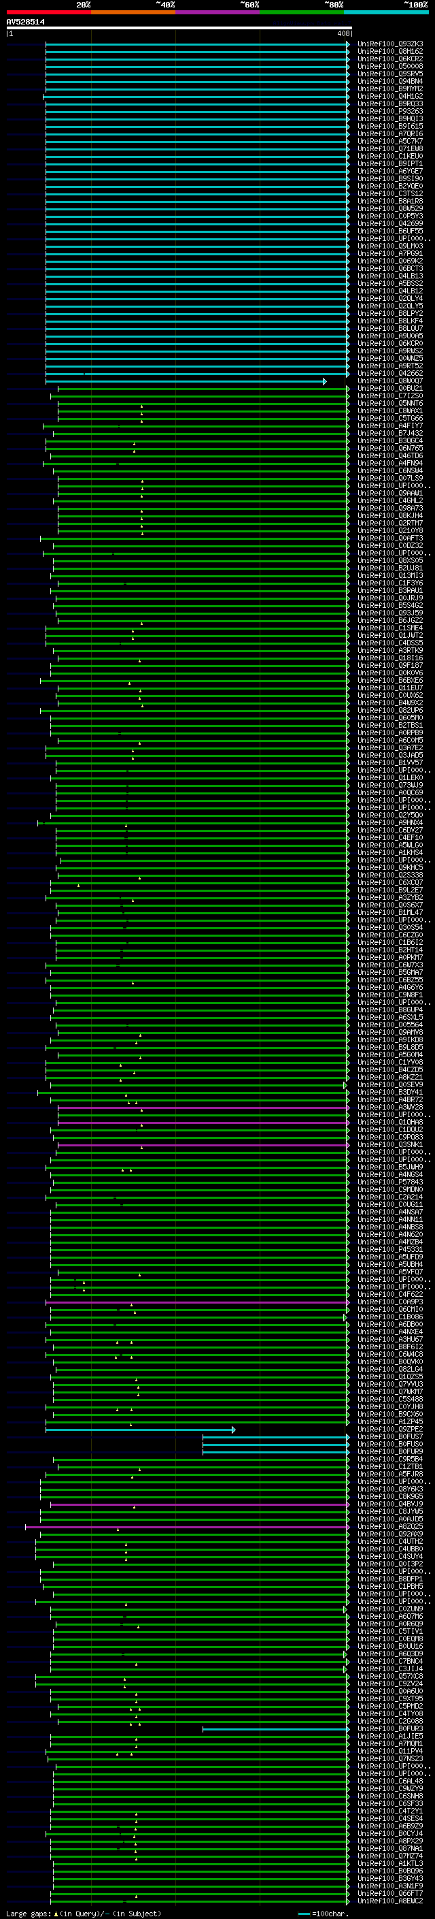Click hit label UniRef100_P45331
435x1919 pixels.
pos(390,1249)
